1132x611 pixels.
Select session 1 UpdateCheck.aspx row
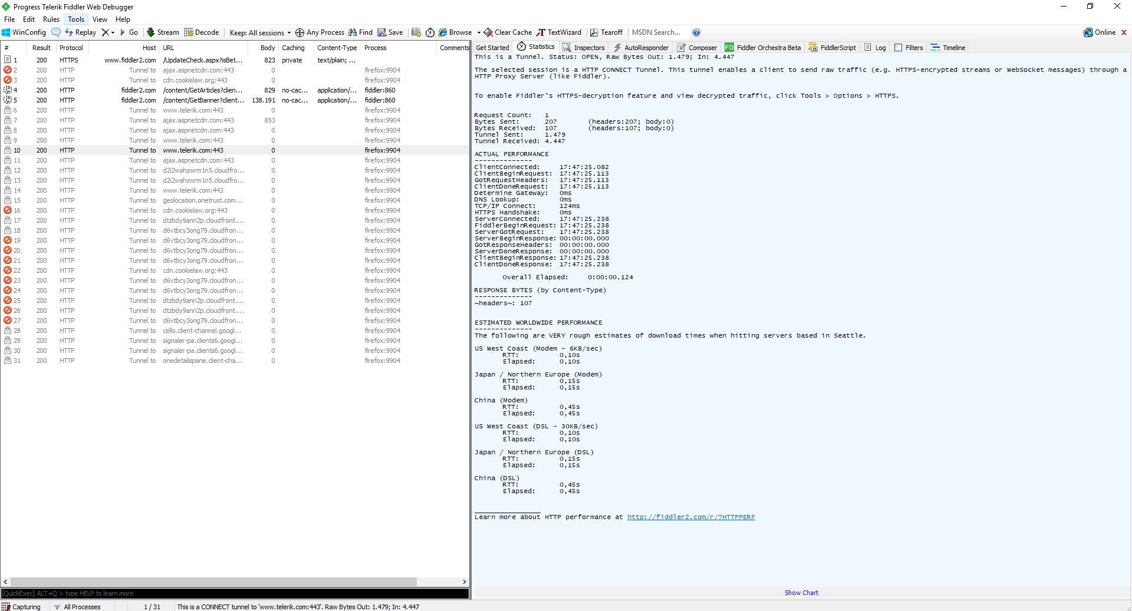coord(235,60)
